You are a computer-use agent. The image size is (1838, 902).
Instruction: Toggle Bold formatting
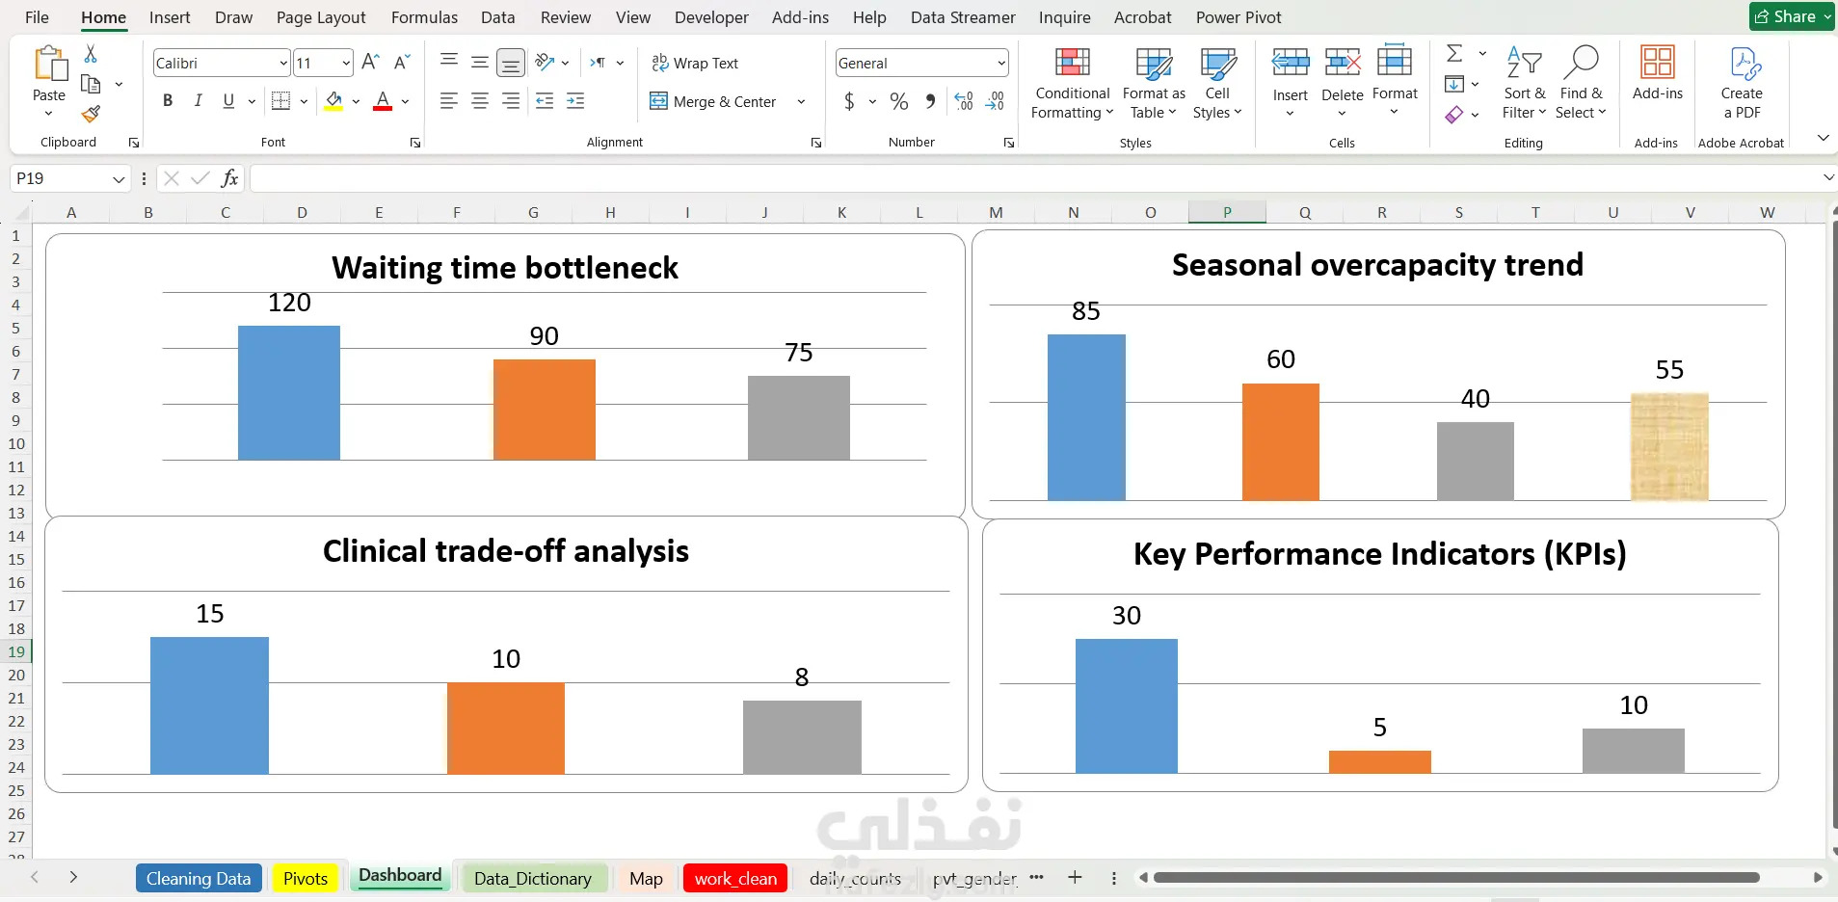(168, 100)
